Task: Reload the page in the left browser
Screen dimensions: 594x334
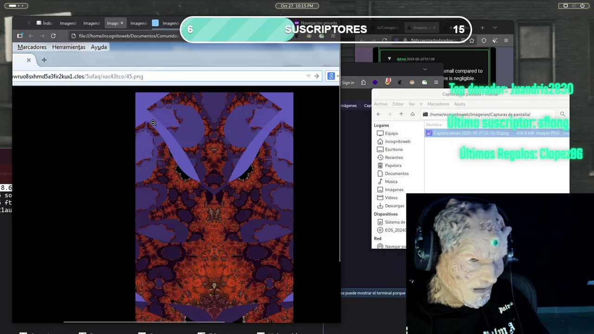Action: click(53, 36)
